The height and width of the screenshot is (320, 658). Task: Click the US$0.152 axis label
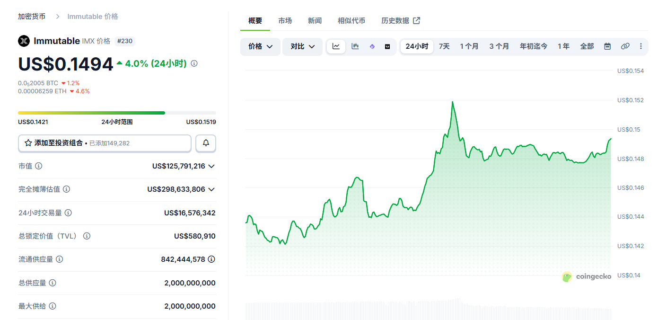630,100
